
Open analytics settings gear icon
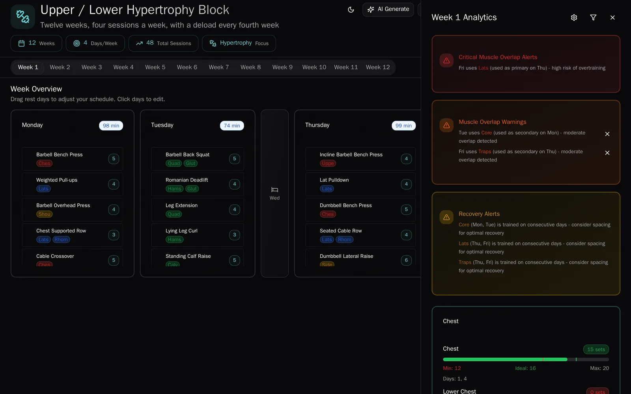tap(574, 17)
